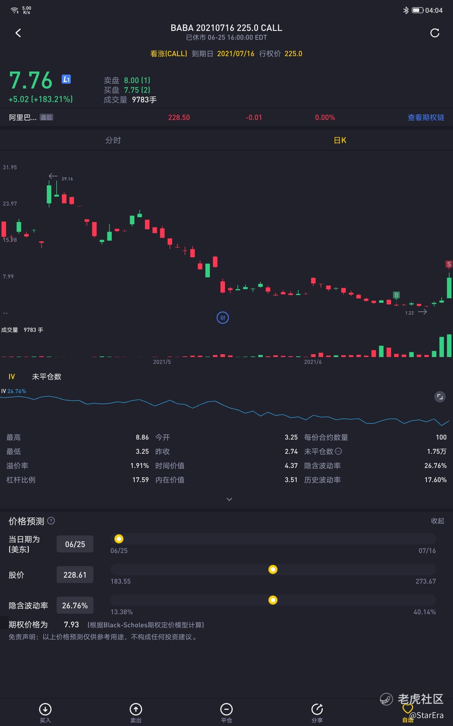This screenshot has height=726, width=453.
Task: Adjust the 隐含波动率 slider handle
Action: point(273,600)
